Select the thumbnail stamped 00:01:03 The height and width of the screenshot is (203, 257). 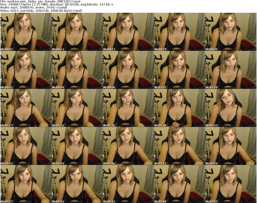(180, 70)
